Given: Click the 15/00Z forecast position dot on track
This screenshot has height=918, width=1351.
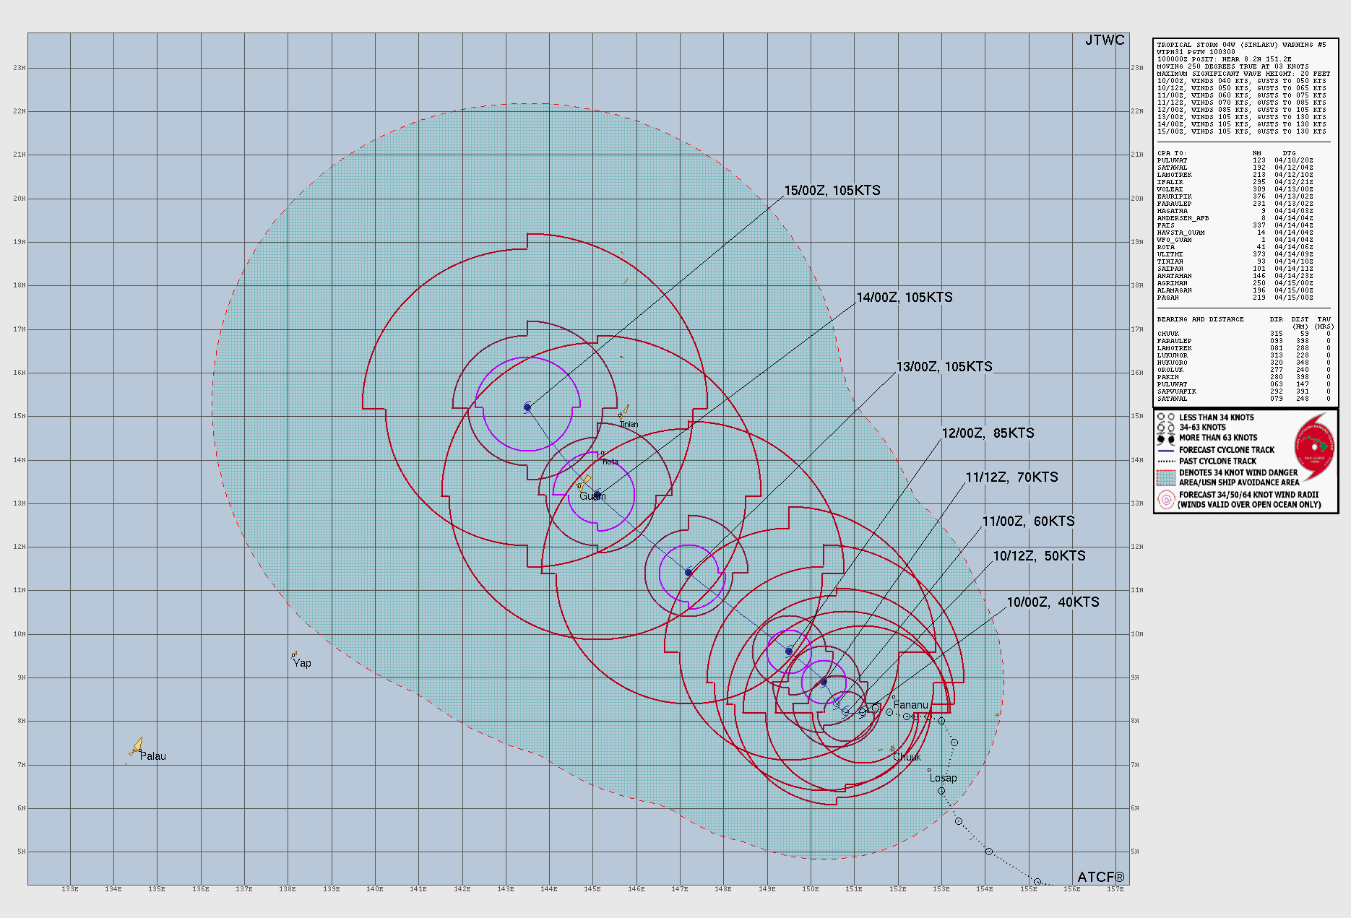Looking at the screenshot, I should (x=527, y=407).
